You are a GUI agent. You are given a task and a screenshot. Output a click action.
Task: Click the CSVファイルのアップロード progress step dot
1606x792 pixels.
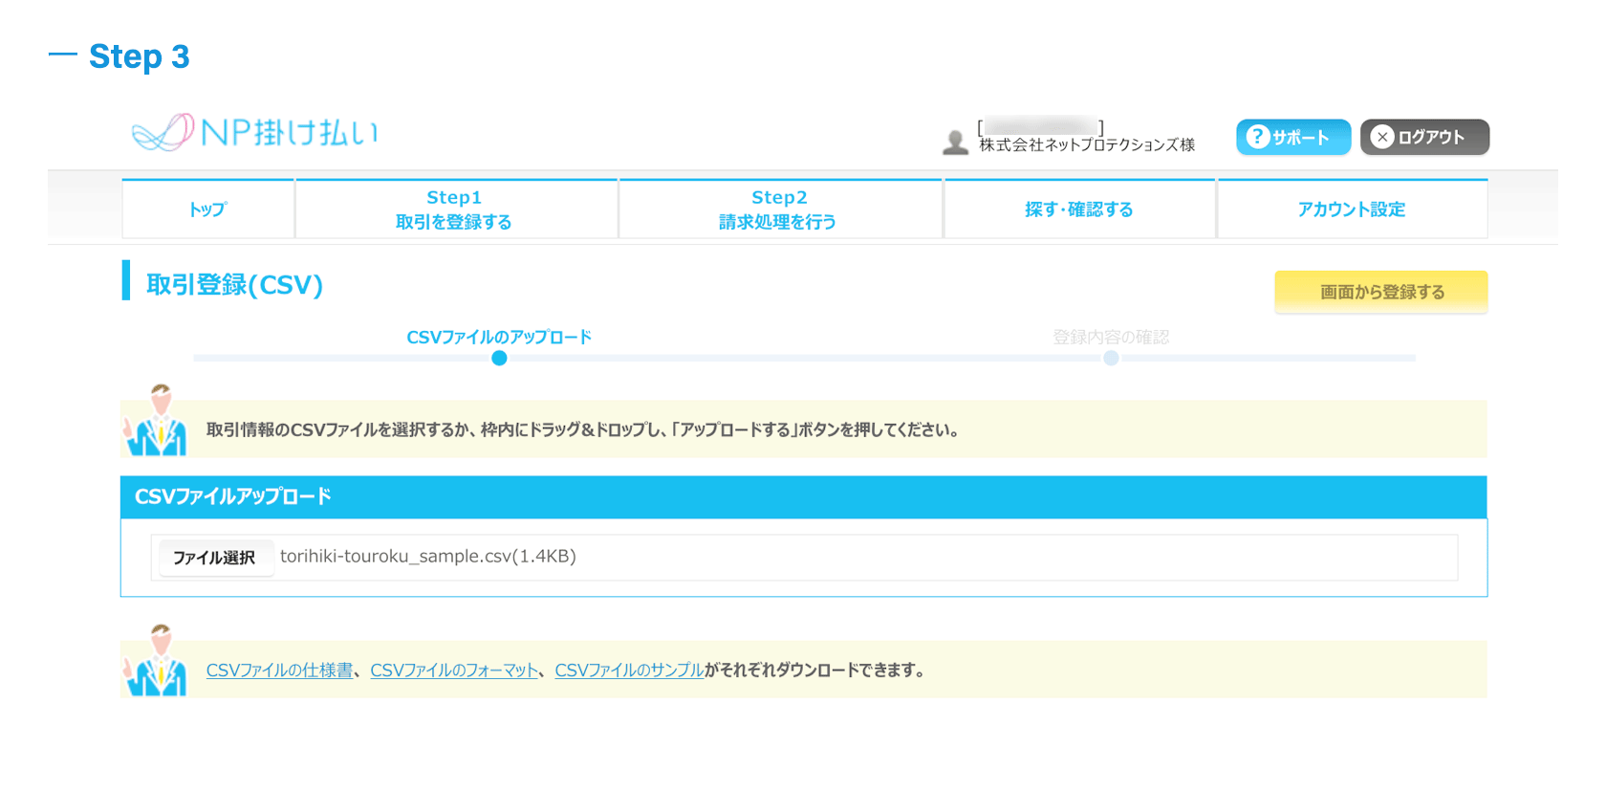[x=499, y=358]
